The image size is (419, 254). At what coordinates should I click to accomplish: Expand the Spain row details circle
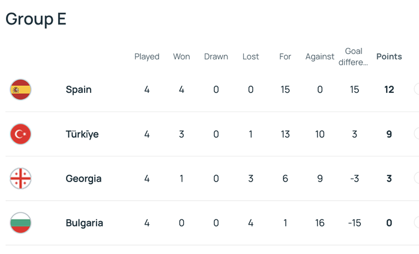point(417,90)
